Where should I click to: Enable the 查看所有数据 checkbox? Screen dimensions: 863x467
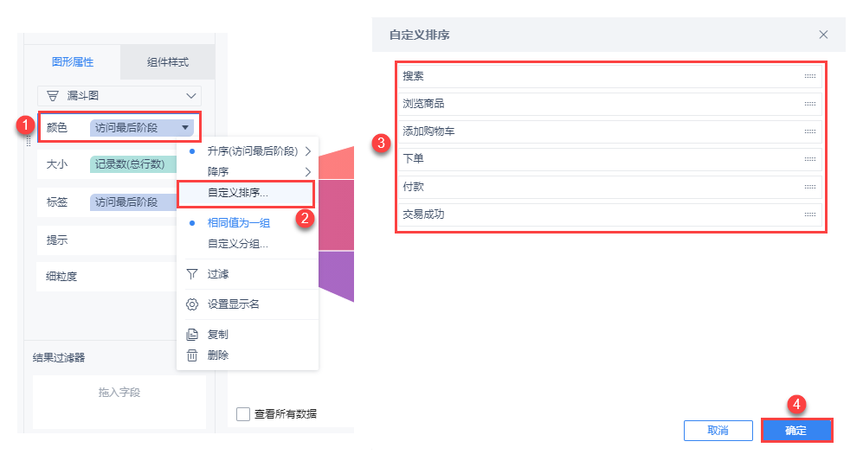pyautogui.click(x=243, y=414)
